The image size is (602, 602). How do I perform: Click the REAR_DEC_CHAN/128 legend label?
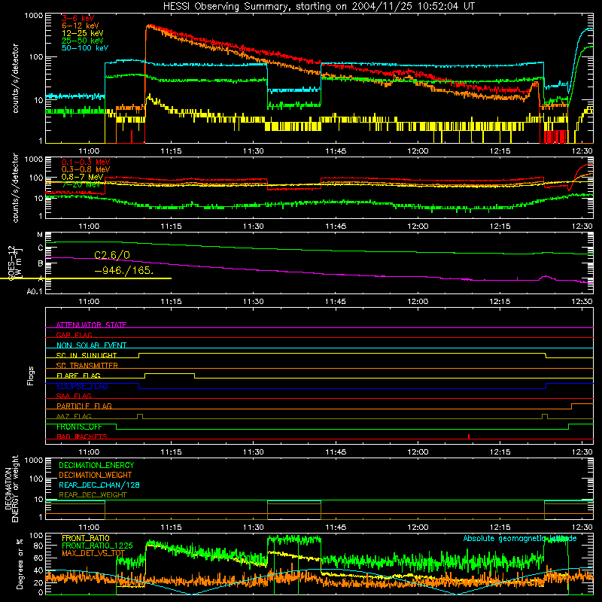coord(99,485)
